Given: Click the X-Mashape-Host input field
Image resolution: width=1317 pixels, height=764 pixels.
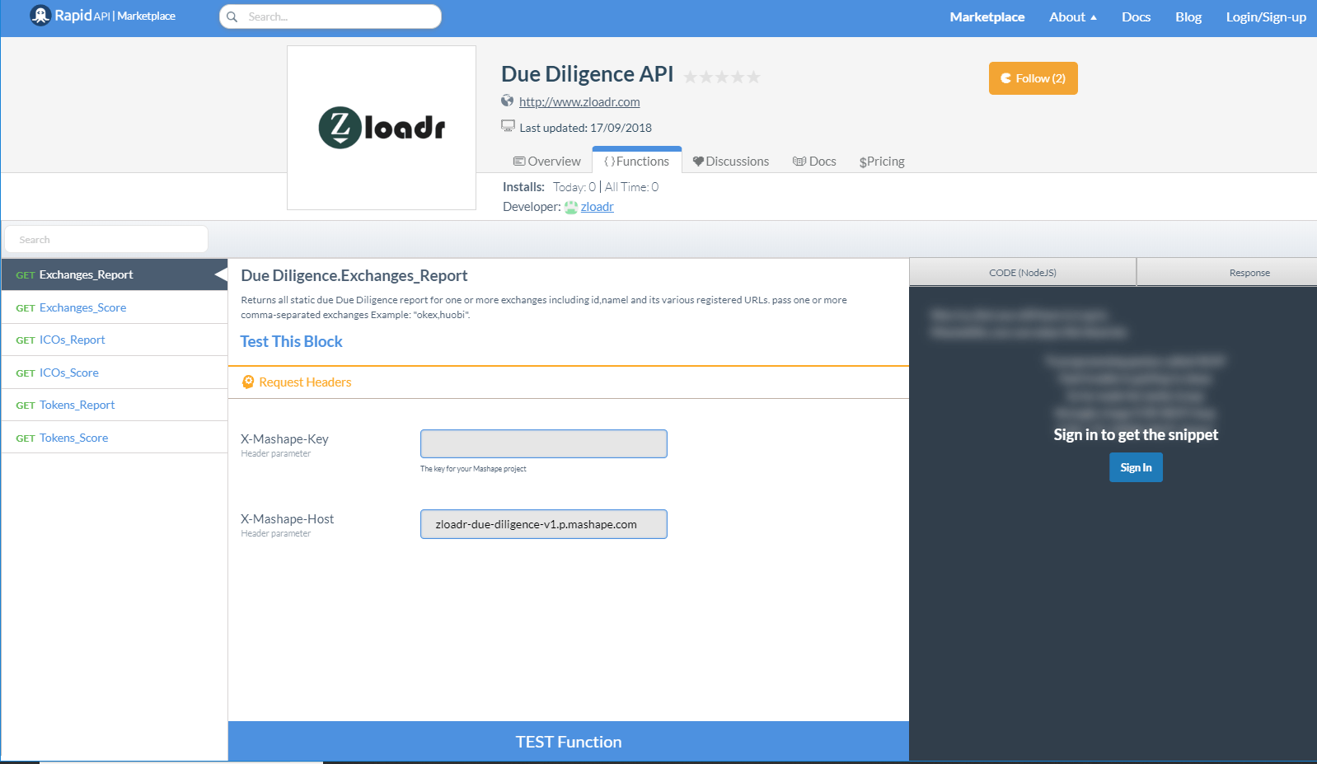Looking at the screenshot, I should coord(544,524).
